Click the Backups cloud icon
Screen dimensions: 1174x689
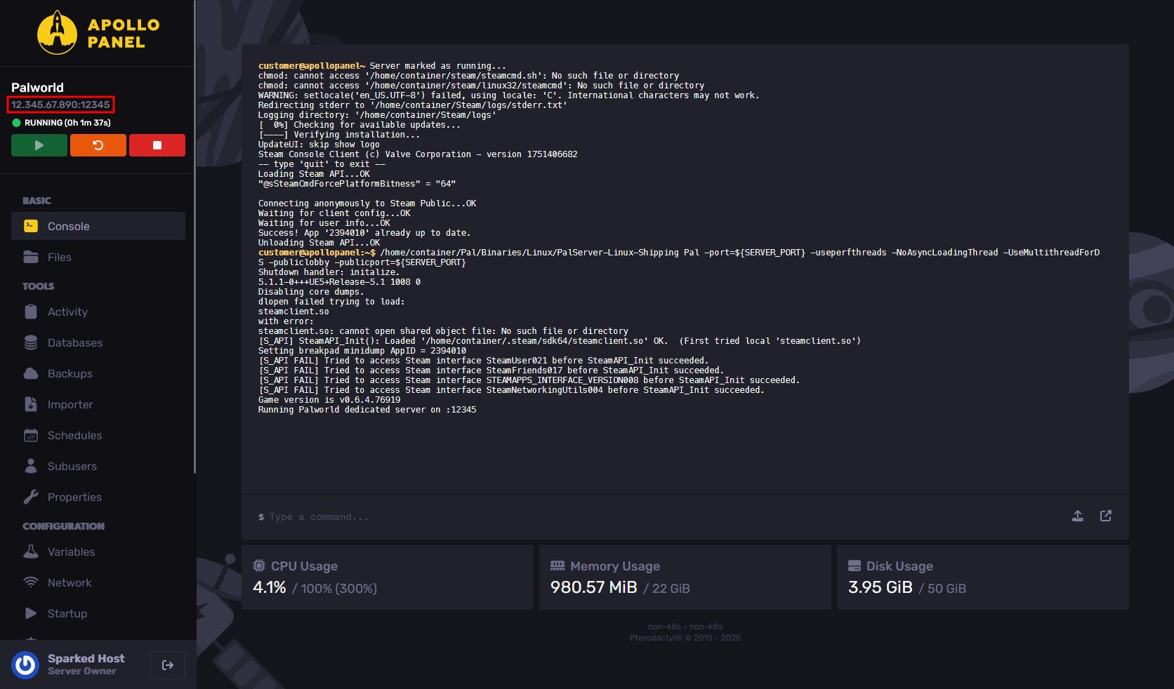point(31,373)
